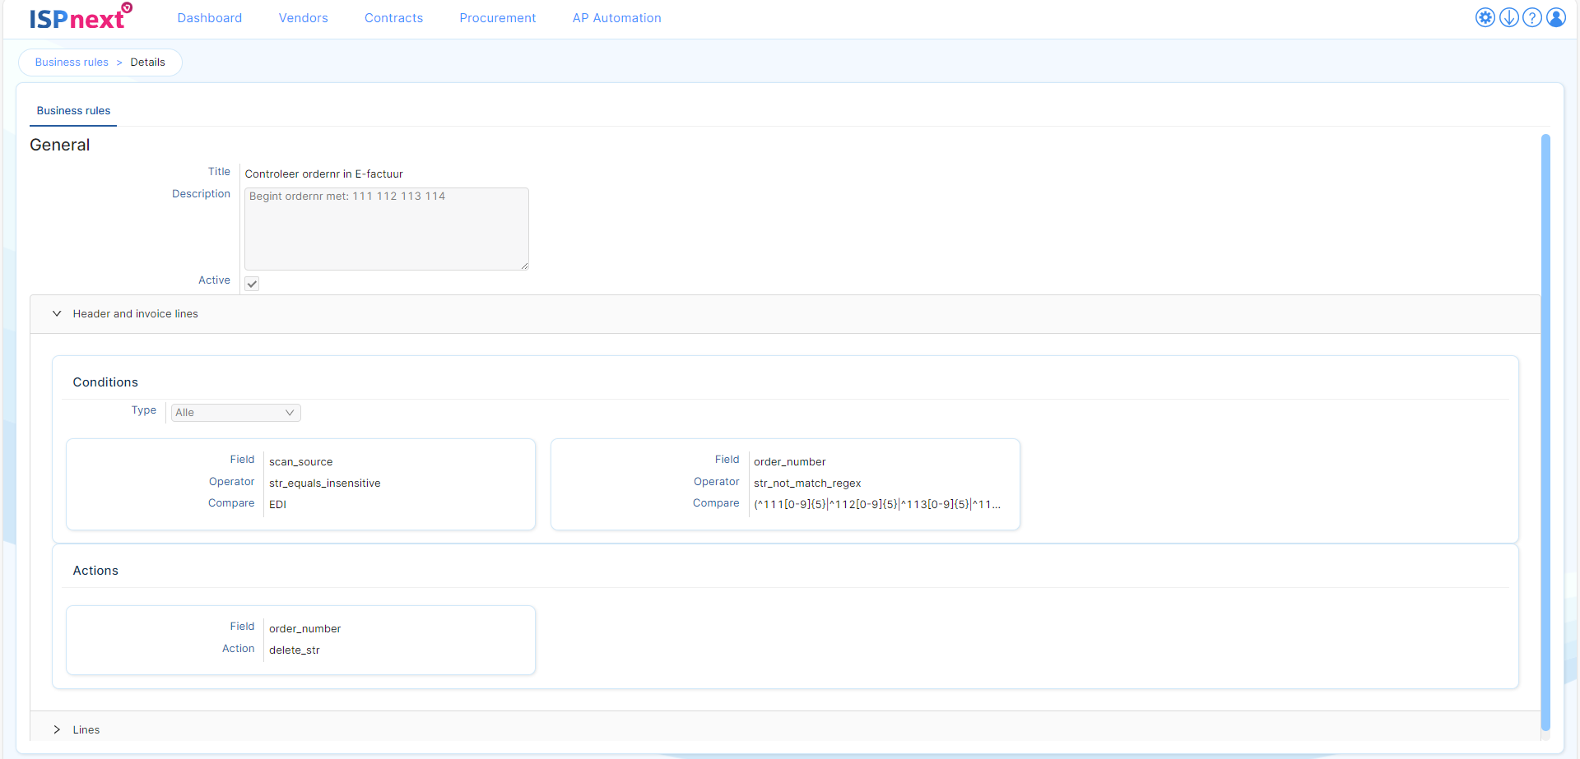Select the EDI compare value
1580x759 pixels.
[x=277, y=505]
